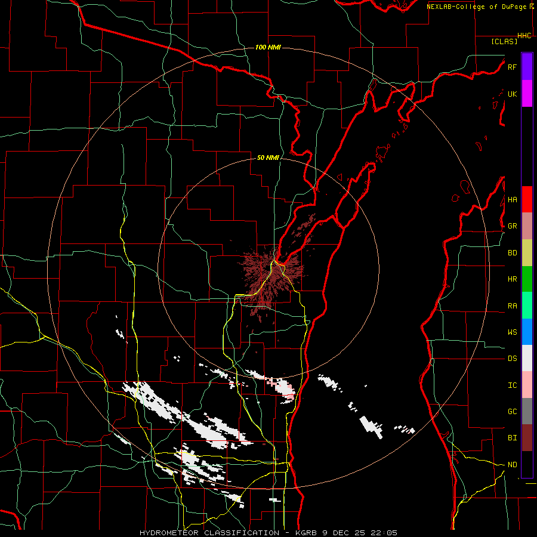Click the HHC product code label
Image resolution: width=537 pixels, height=537 pixels.
pos(524,36)
